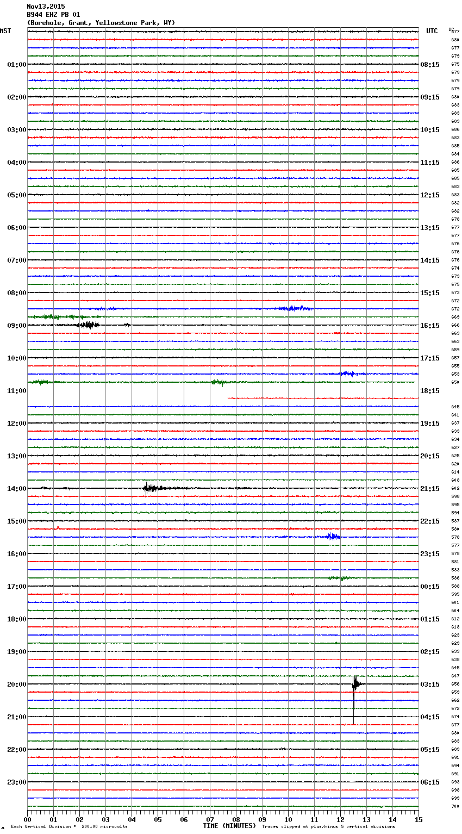The width and height of the screenshot is (462, 834).
Task: Click the x-axis minute tick label 03
Action: (105, 820)
